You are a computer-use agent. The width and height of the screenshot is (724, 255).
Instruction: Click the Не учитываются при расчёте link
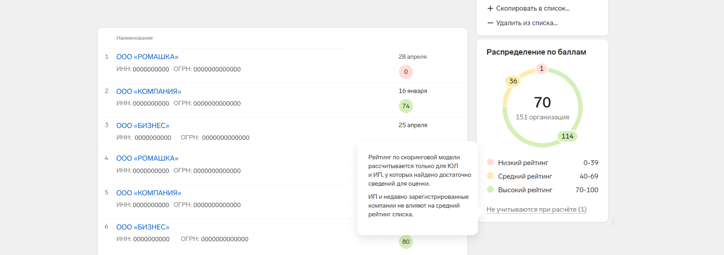pyautogui.click(x=536, y=210)
